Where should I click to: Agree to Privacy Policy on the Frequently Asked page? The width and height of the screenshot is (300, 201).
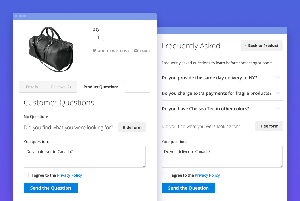(164, 175)
